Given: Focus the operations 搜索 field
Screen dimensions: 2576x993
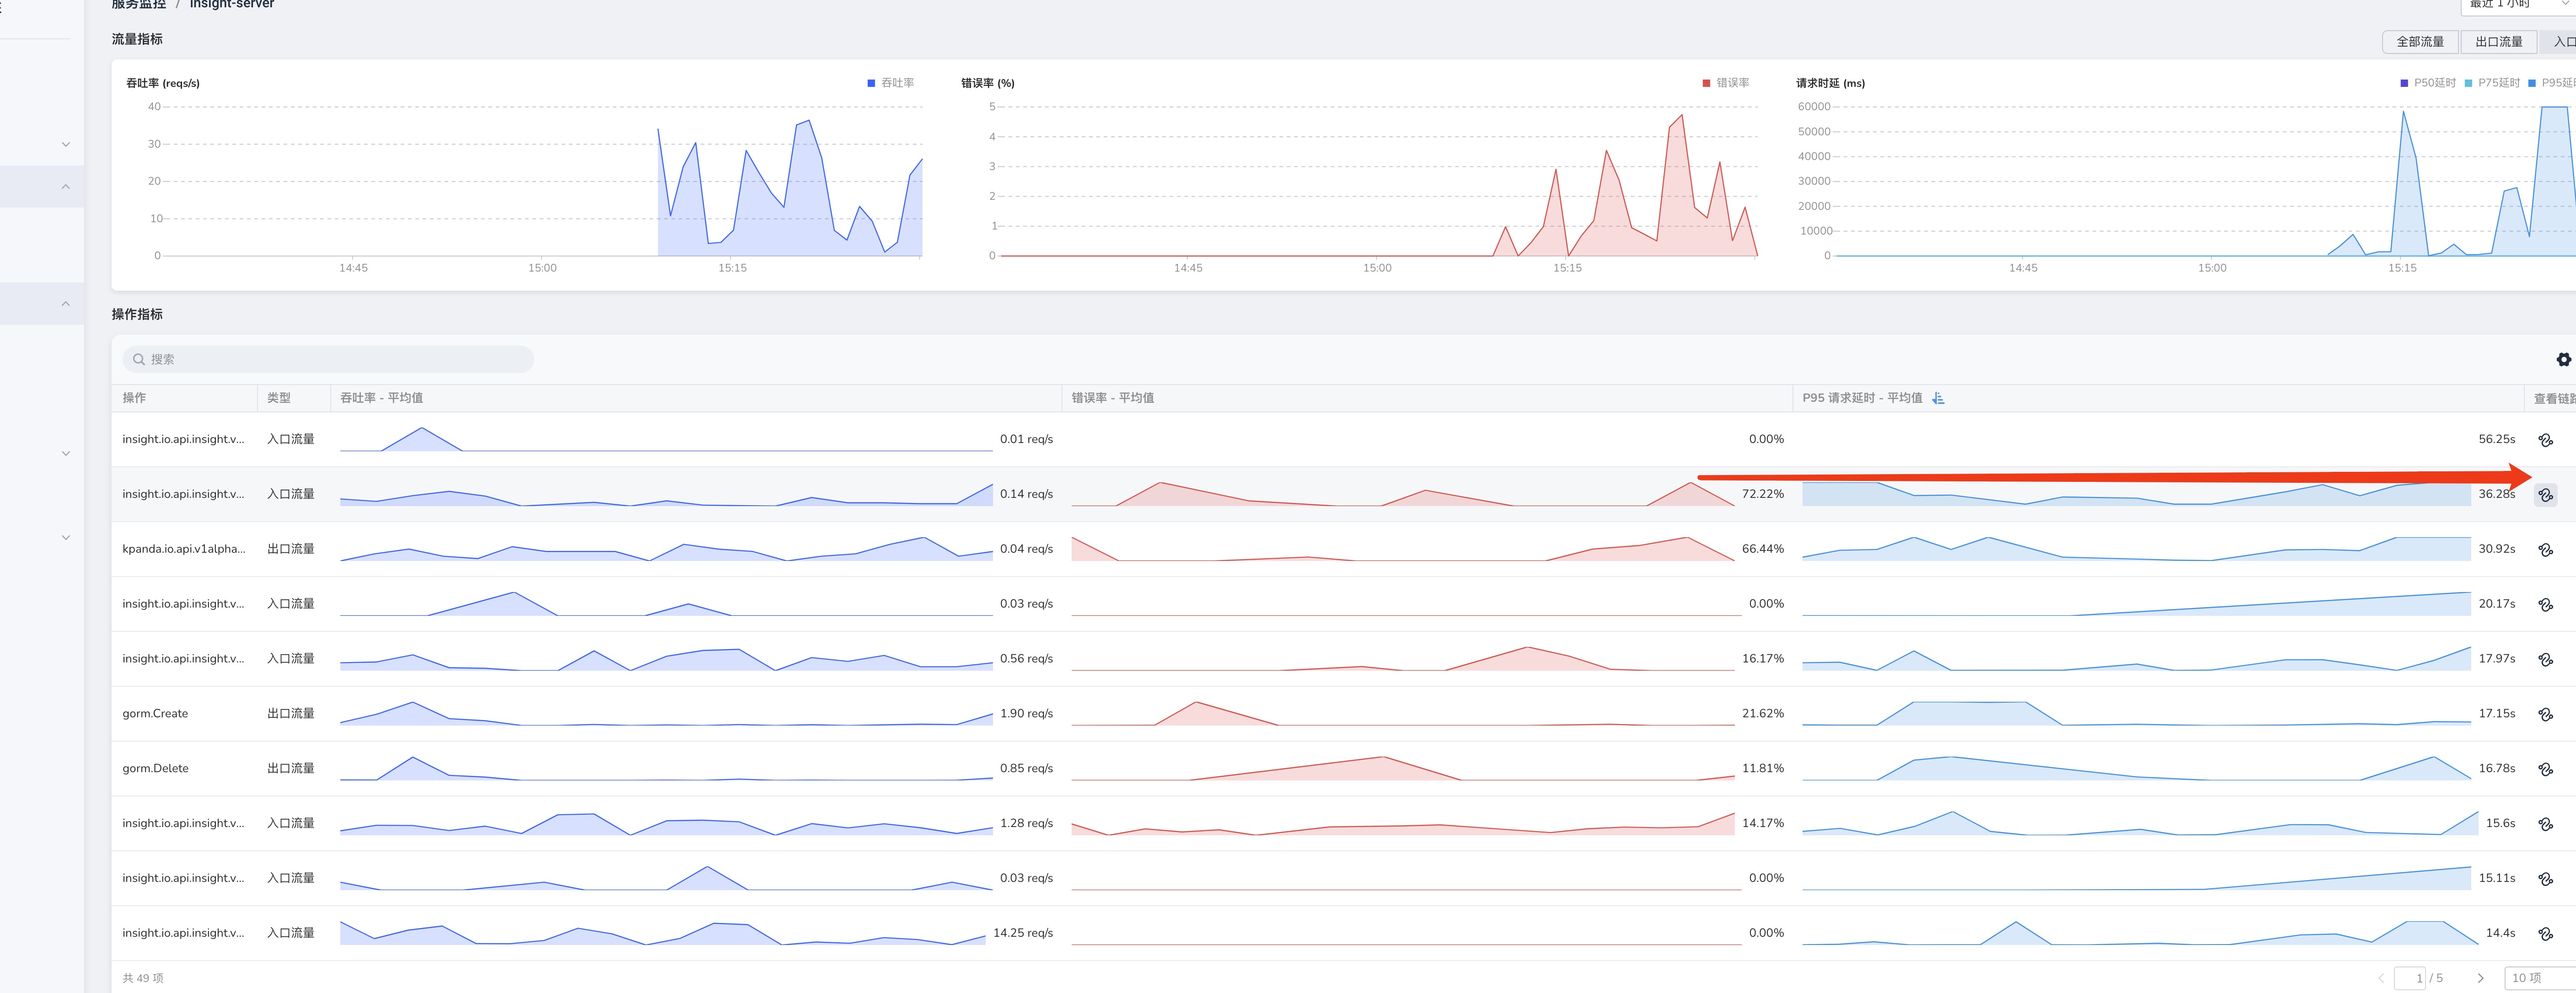Looking at the screenshot, I should [328, 359].
